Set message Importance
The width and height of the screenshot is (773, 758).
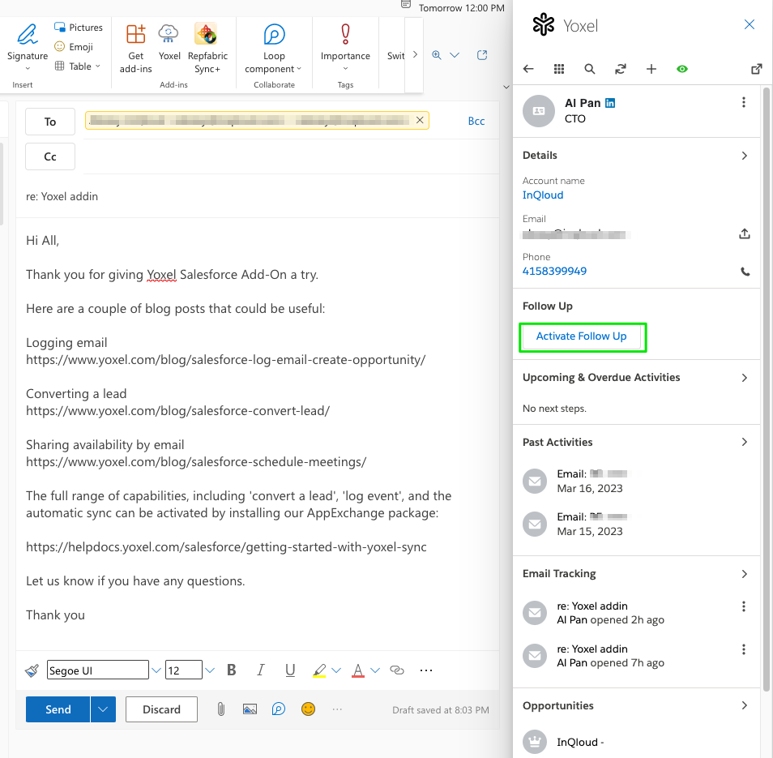(x=345, y=47)
